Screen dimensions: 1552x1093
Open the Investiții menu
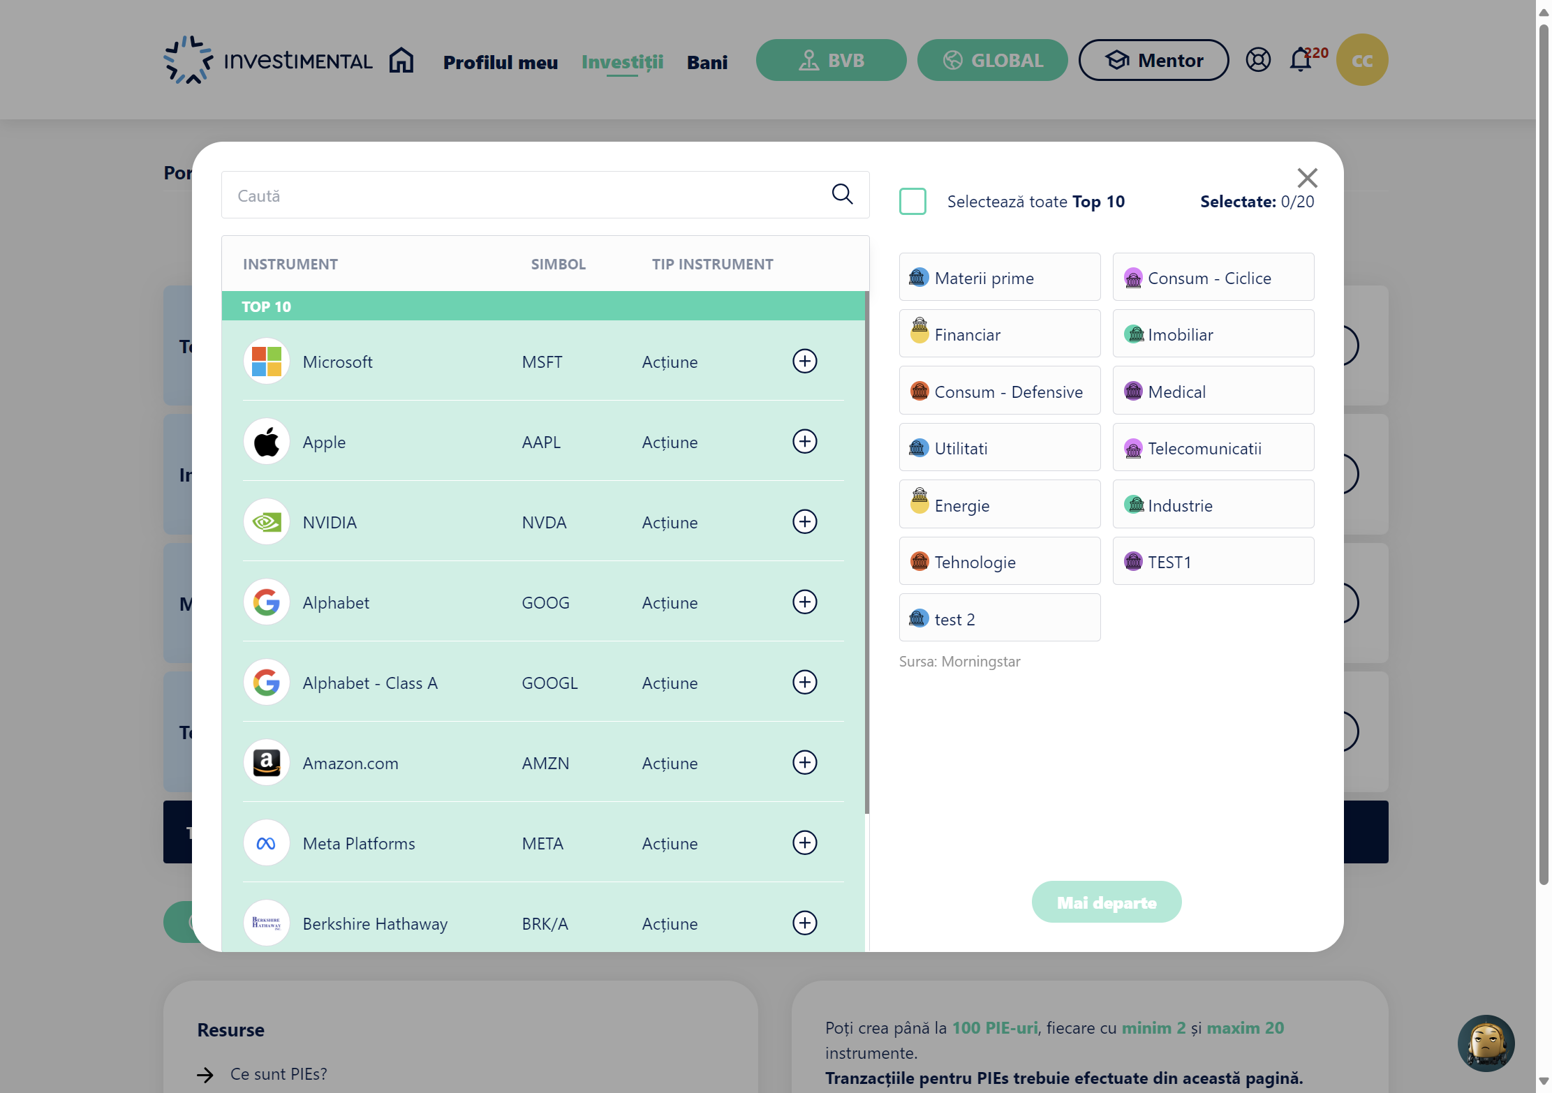pyautogui.click(x=622, y=62)
